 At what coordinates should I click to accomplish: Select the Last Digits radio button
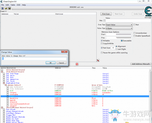[116, 49]
